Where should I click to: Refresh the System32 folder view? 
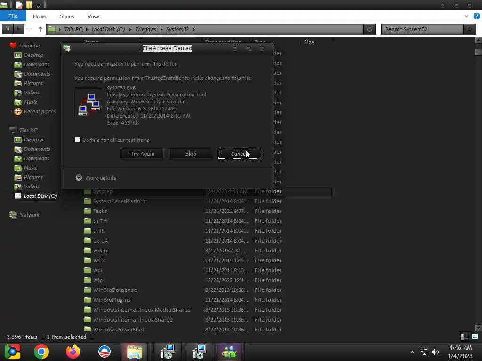(370, 29)
